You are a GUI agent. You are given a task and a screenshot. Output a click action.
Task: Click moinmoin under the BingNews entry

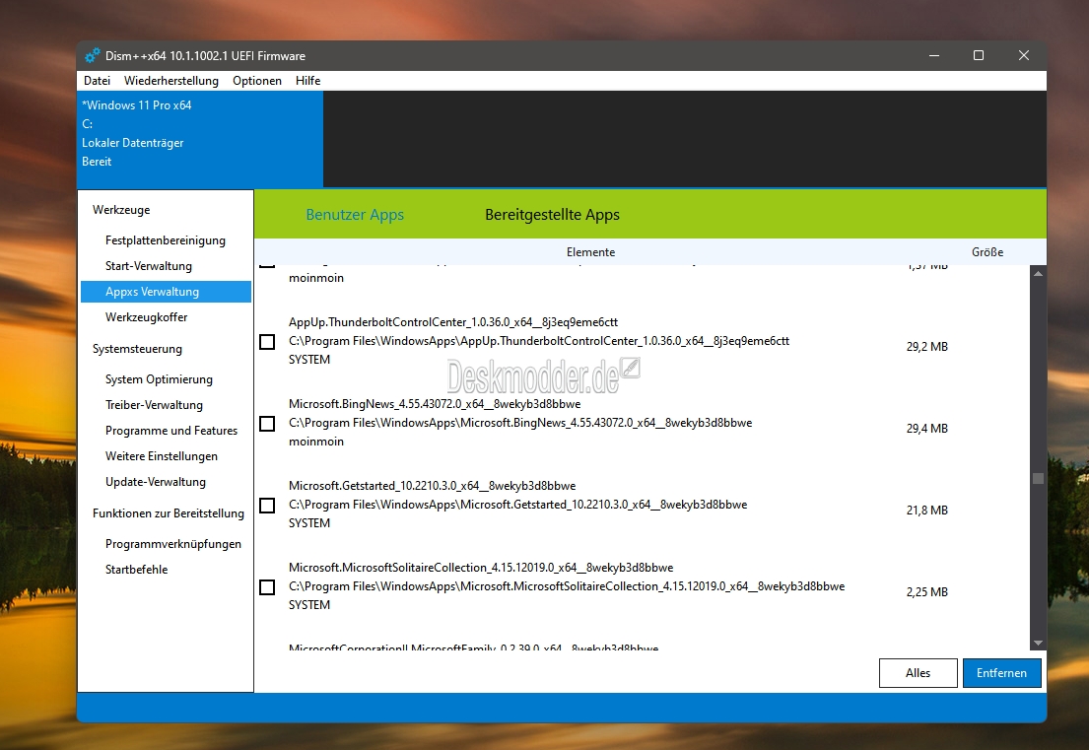316,442
